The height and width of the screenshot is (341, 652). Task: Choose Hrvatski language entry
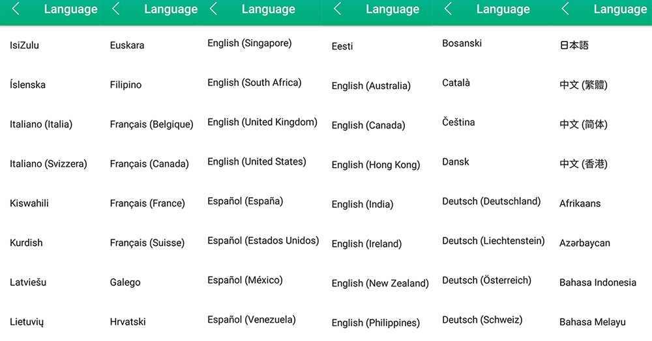(x=128, y=322)
